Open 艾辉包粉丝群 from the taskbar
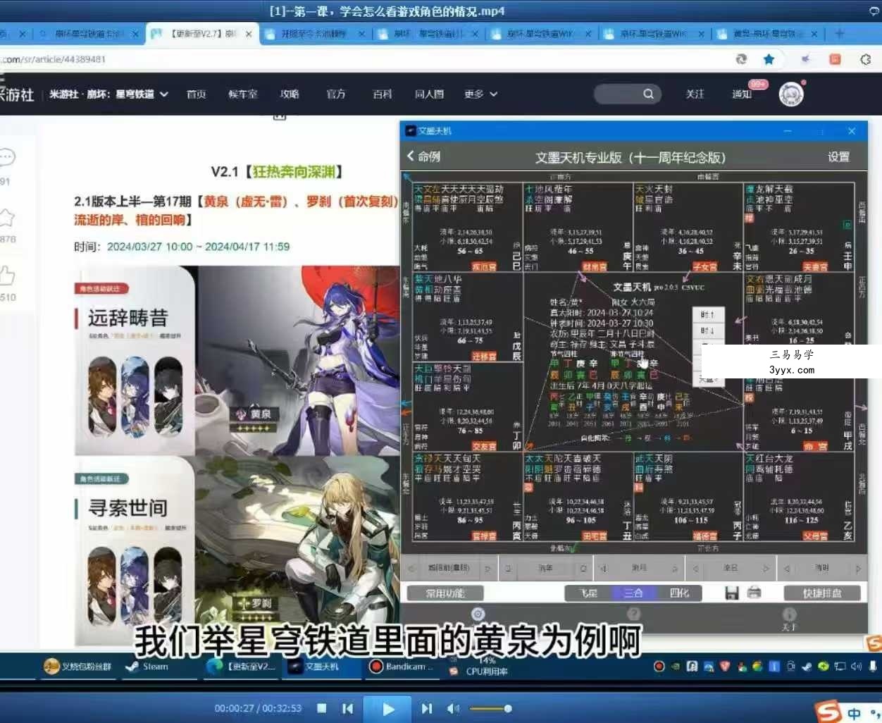Image resolution: width=882 pixels, height=723 pixels. pos(77,666)
